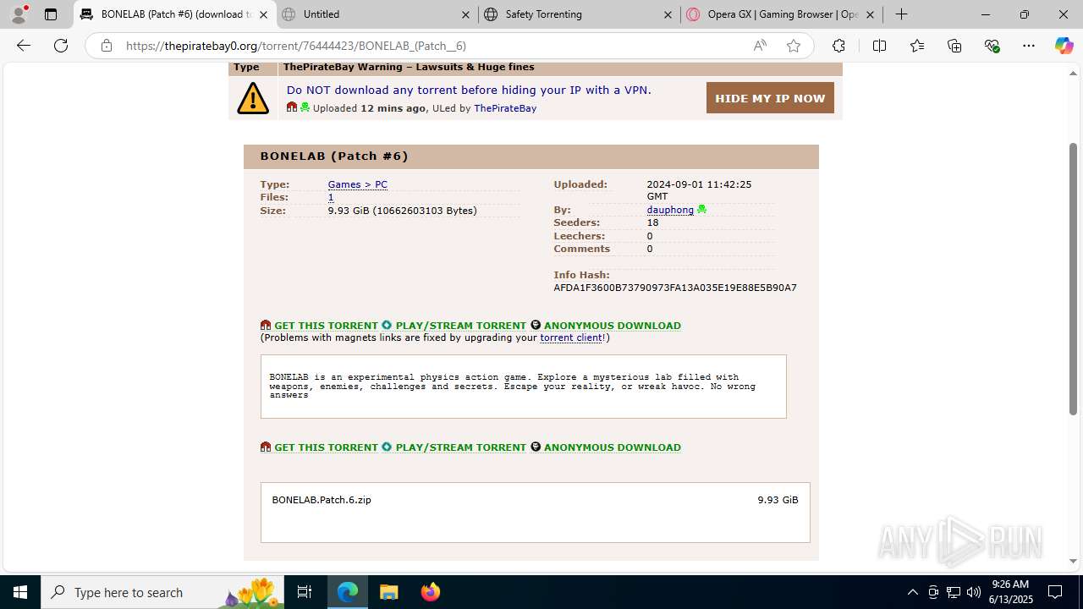The image size is (1083, 609).
Task: Click the info hash AFDA1F3600B73790973FA13A035E19E88E5B90A7
Action: coord(675,288)
